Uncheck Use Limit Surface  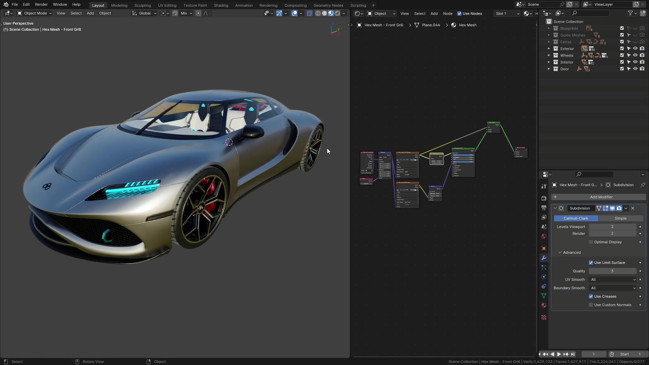(x=591, y=263)
